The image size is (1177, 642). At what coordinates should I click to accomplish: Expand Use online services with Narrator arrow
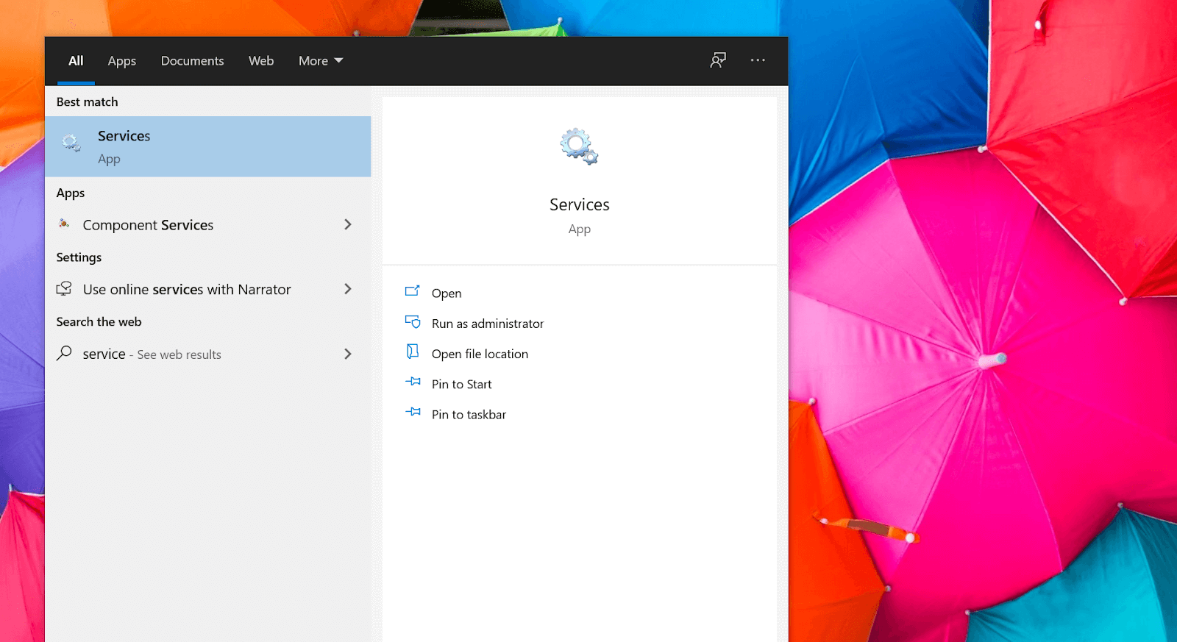pos(348,289)
